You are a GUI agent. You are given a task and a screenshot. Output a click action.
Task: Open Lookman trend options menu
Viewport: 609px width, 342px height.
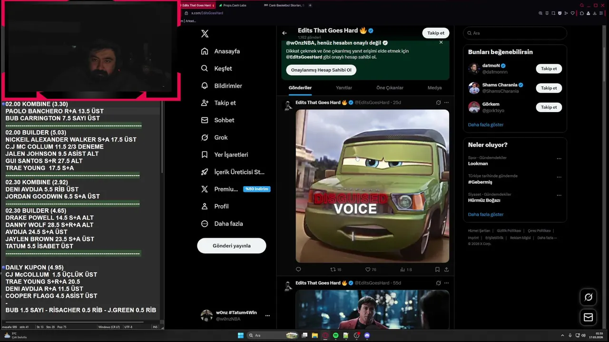coord(559,159)
